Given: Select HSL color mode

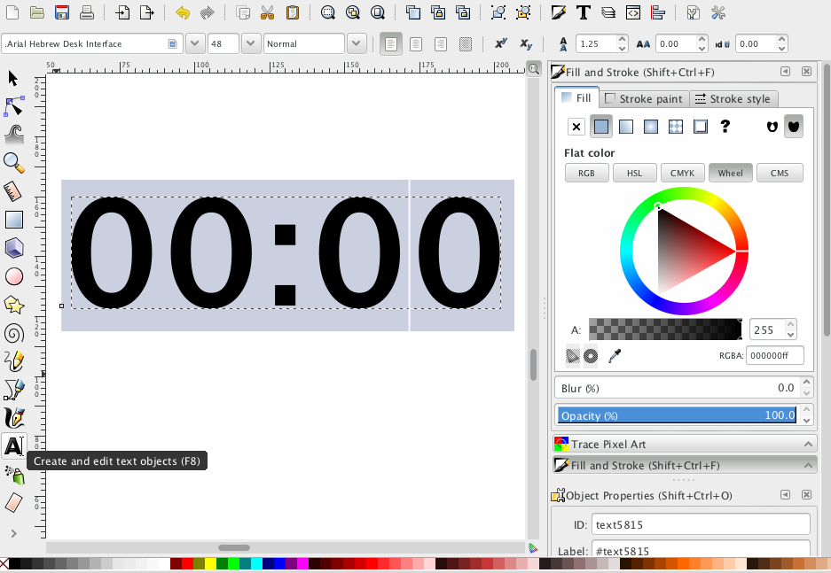Looking at the screenshot, I should (634, 173).
